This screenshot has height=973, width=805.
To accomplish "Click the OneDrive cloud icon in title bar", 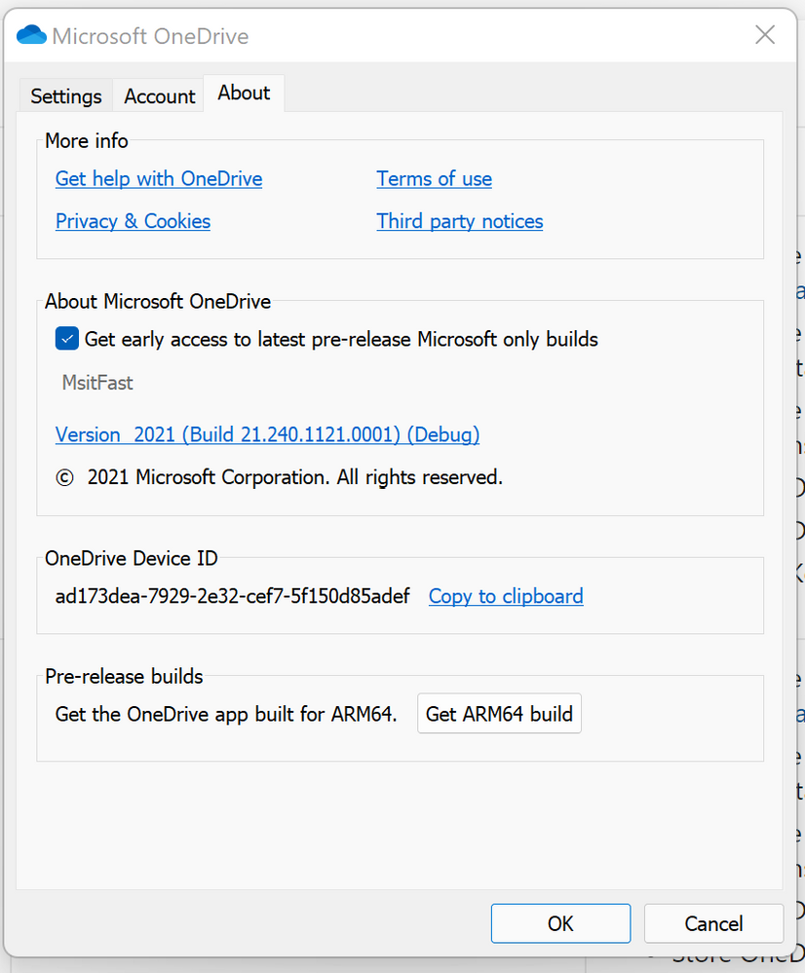I will pos(31,36).
